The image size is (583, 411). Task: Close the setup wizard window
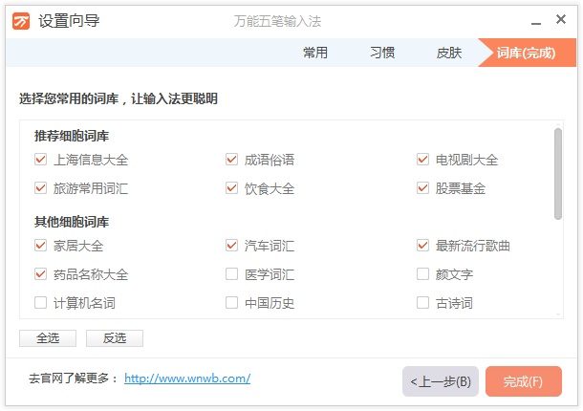561,20
